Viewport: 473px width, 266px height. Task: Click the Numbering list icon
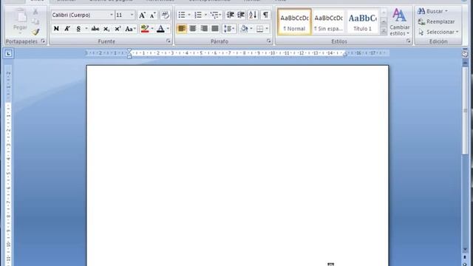198,15
